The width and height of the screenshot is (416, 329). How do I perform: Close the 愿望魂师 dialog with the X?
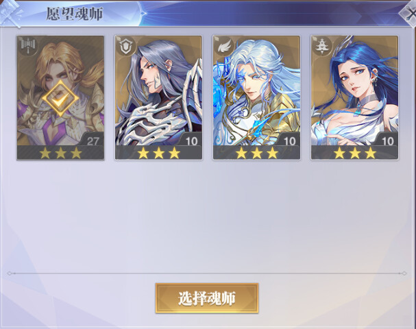pos(409,14)
